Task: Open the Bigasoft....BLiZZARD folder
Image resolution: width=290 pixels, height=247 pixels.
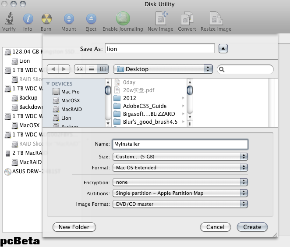Action: click(x=144, y=114)
